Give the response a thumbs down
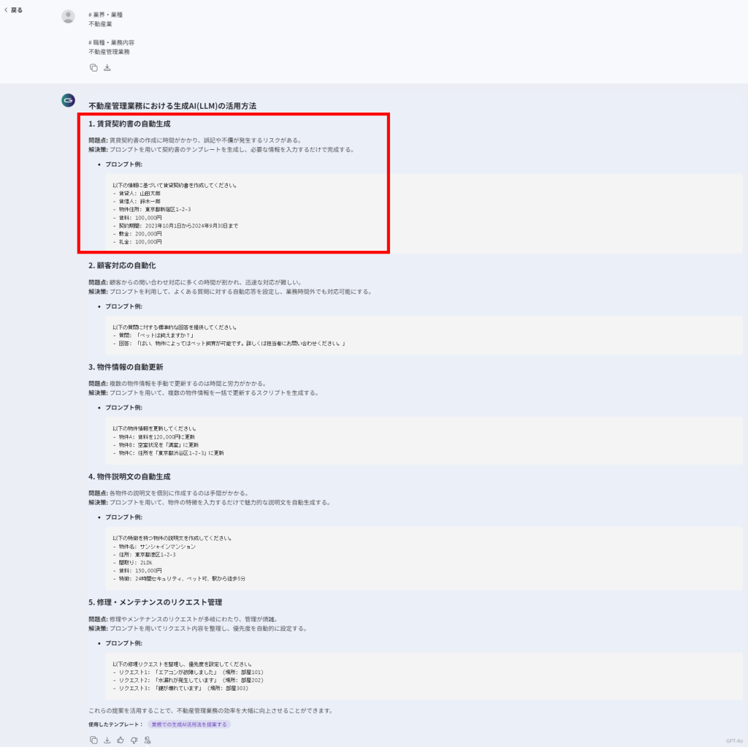This screenshot has height=747, width=748. (134, 740)
